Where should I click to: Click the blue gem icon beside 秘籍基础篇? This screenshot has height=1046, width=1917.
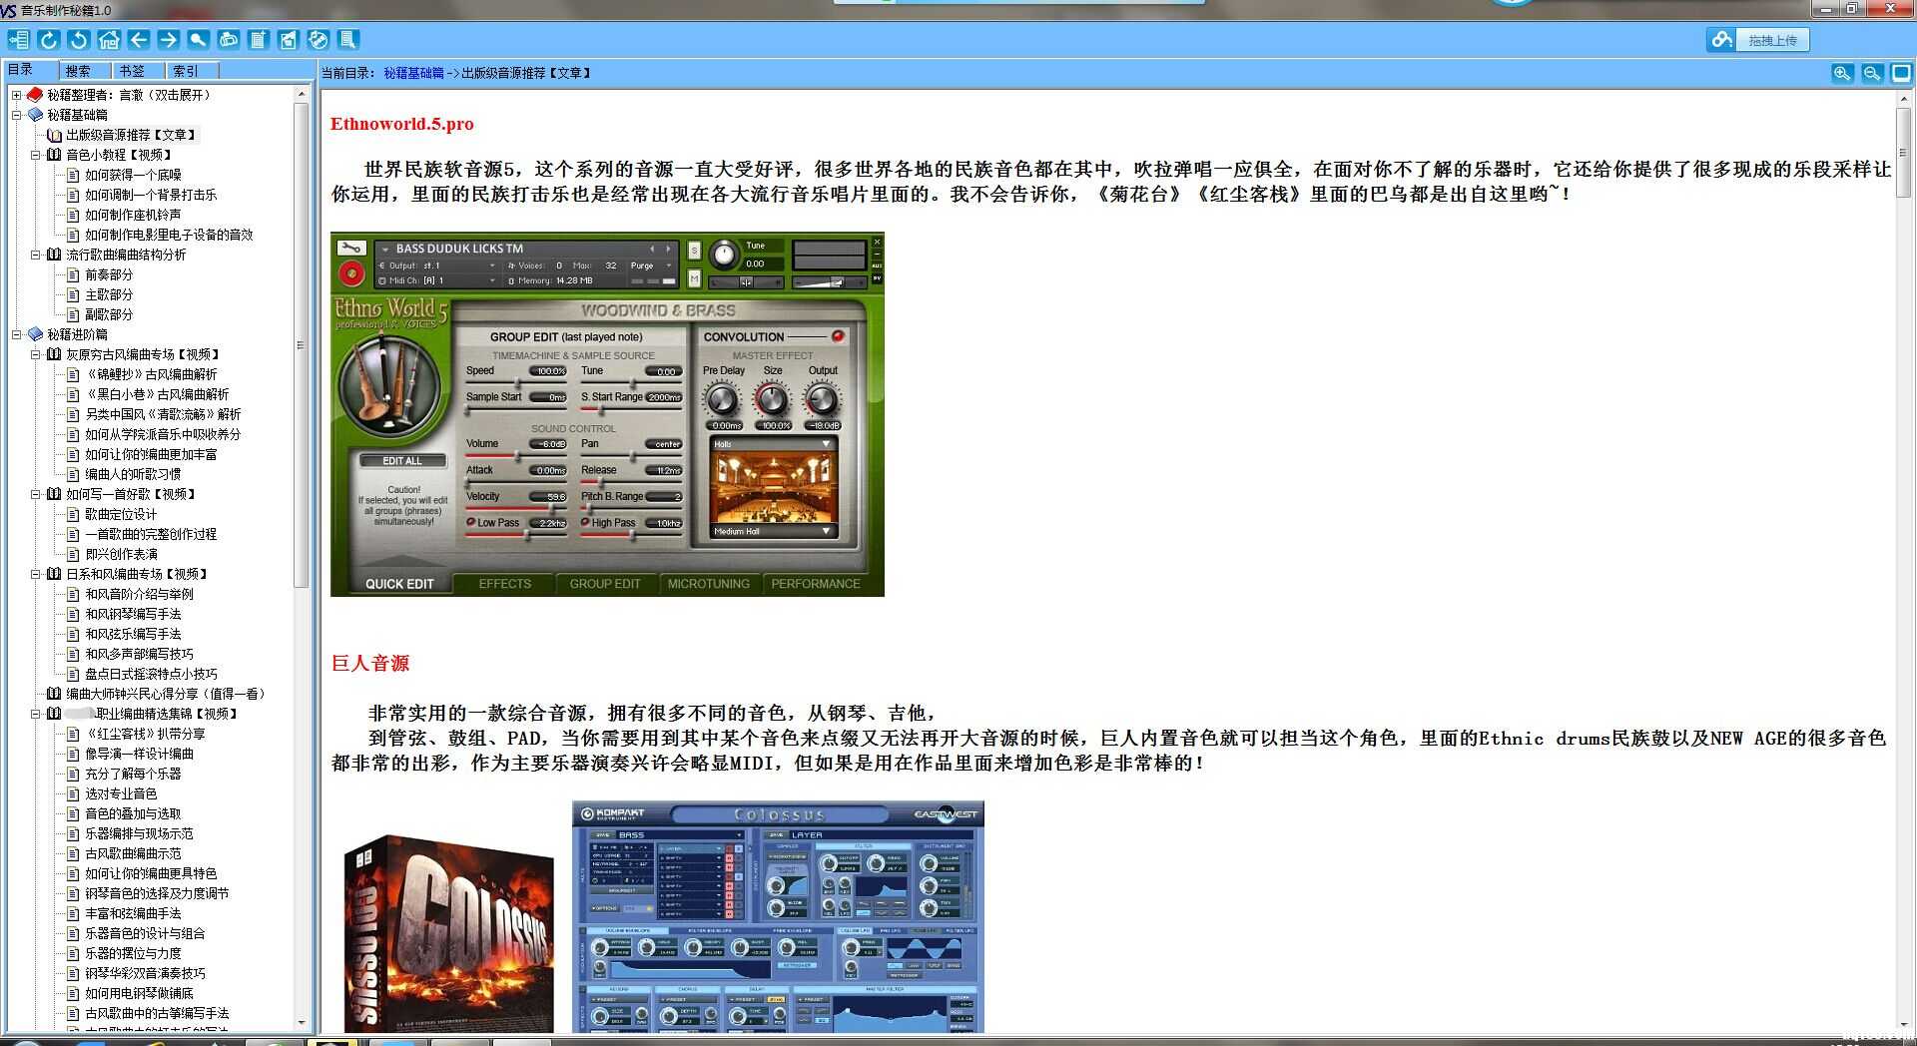(35, 115)
